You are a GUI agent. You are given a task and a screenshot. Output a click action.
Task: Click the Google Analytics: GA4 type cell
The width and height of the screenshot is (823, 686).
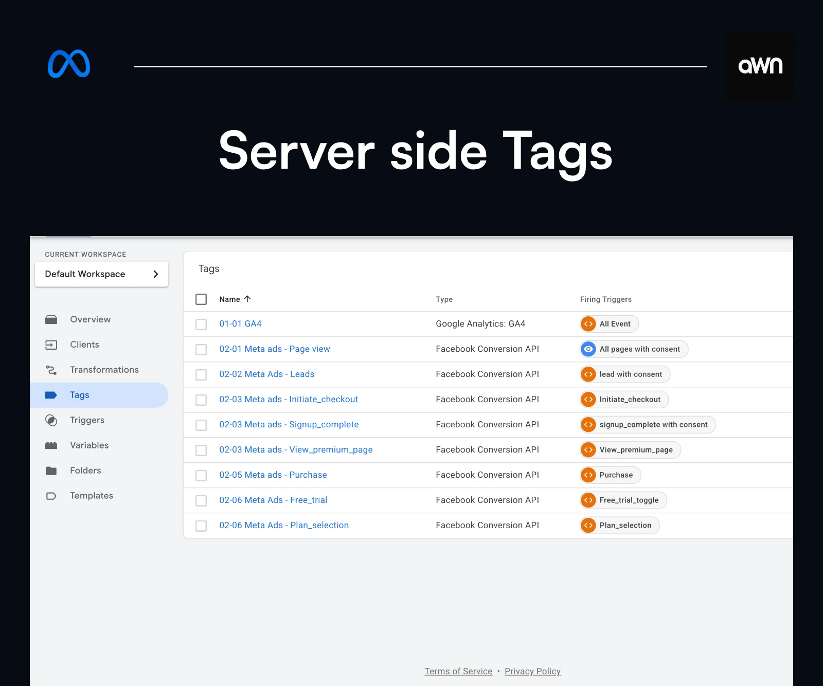click(480, 324)
